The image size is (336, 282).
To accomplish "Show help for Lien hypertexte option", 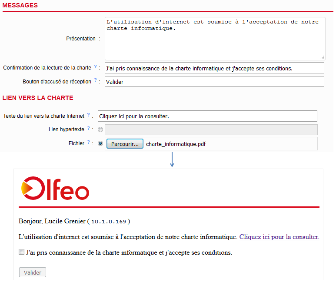I will tap(88, 129).
